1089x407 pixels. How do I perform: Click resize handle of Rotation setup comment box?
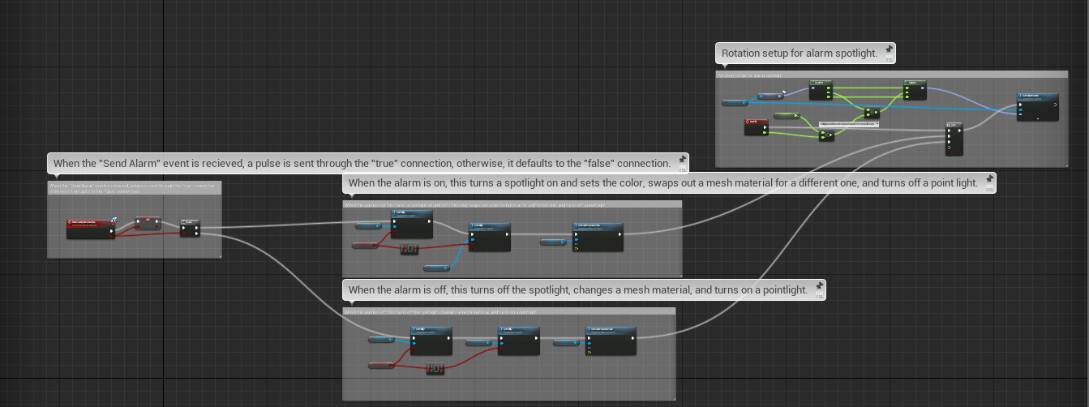coord(1065,164)
